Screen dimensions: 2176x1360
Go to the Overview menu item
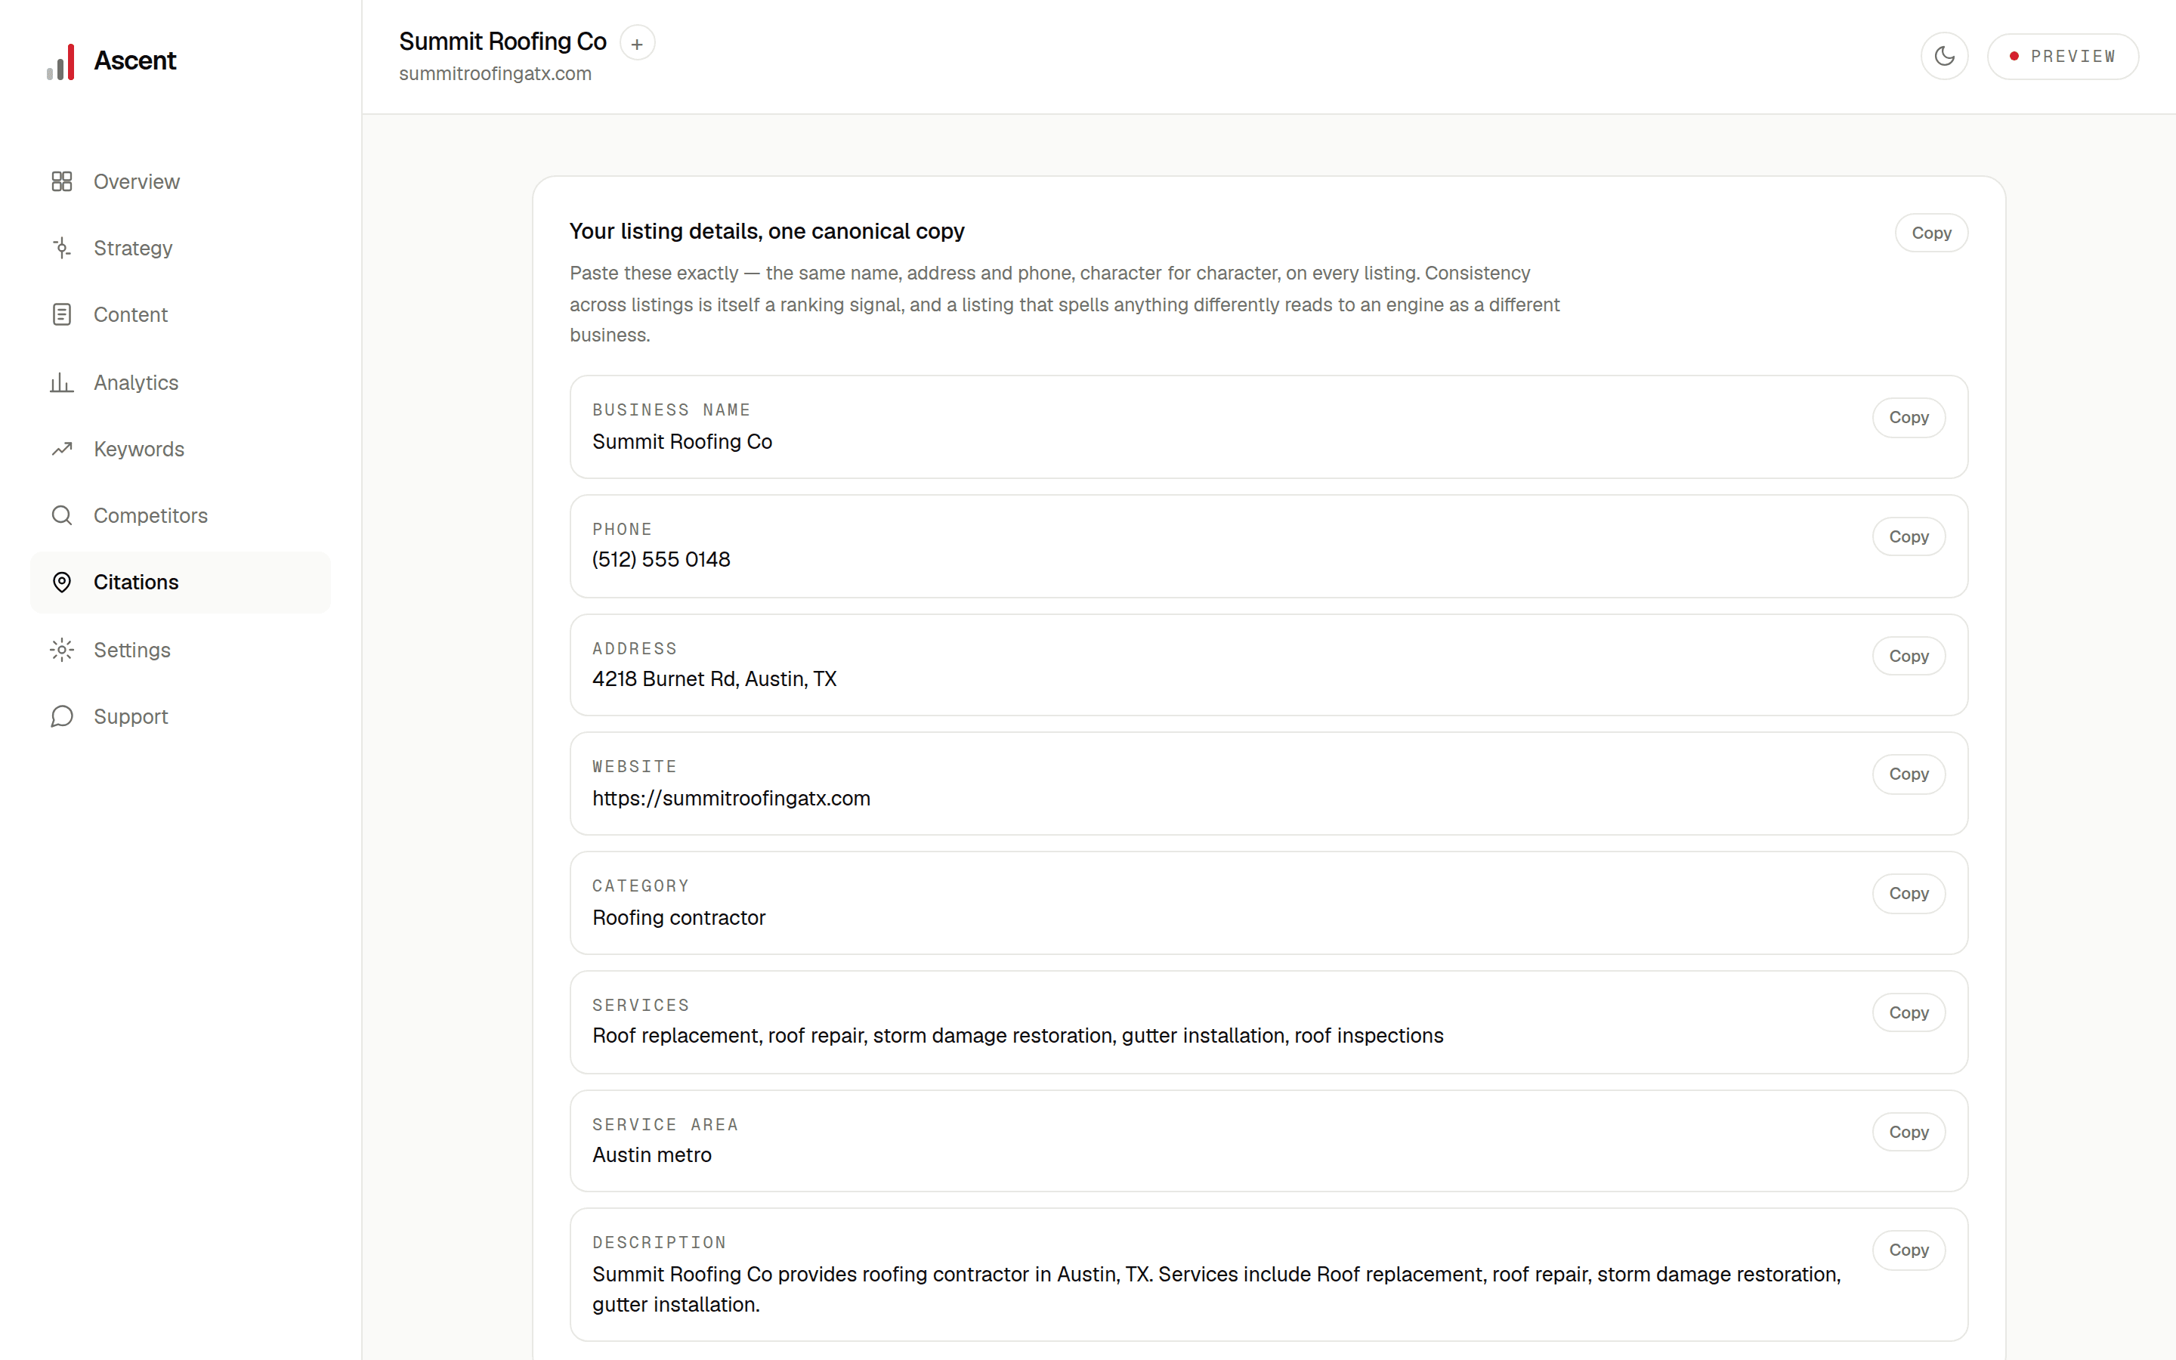(180, 181)
